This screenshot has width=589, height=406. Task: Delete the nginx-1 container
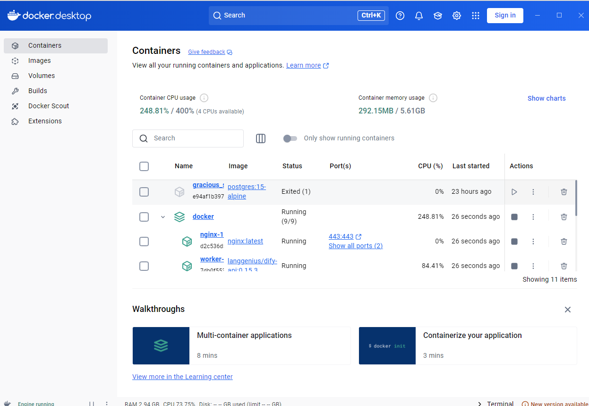(x=564, y=242)
